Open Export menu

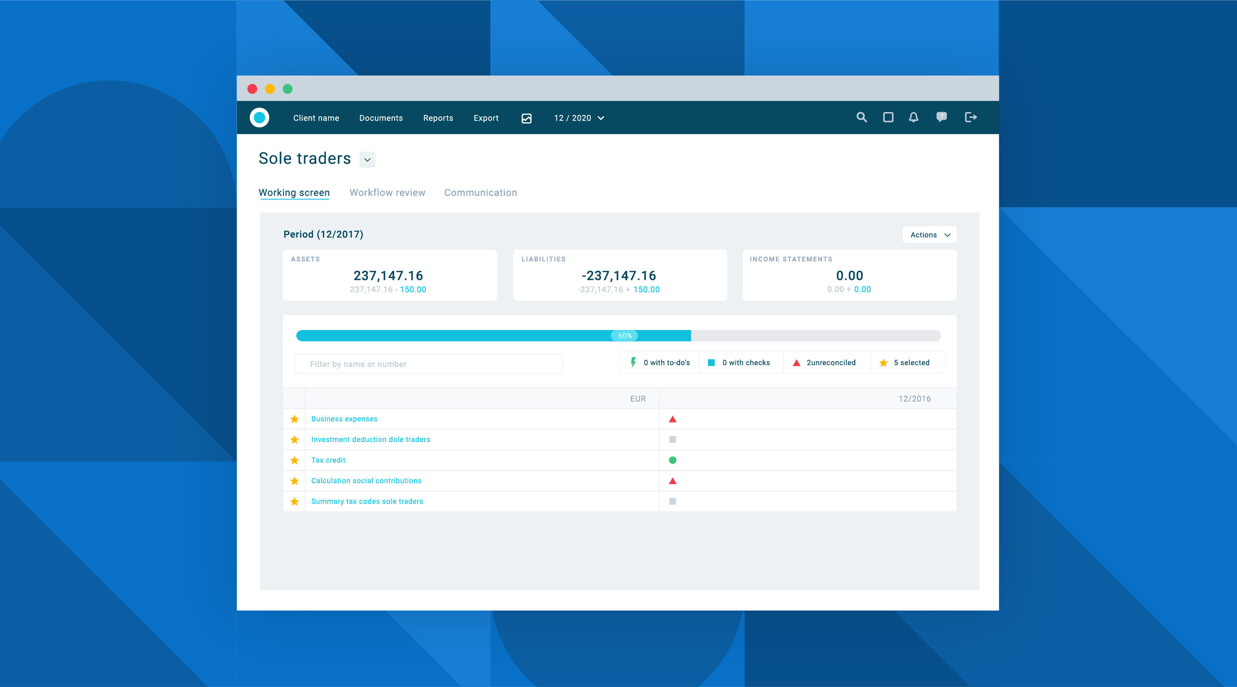[486, 118]
